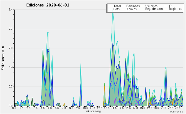Image resolution: width=186 pixels, height=114 pixels.
Task: Click the wikiscan.org caption
Action: (x=93, y=111)
